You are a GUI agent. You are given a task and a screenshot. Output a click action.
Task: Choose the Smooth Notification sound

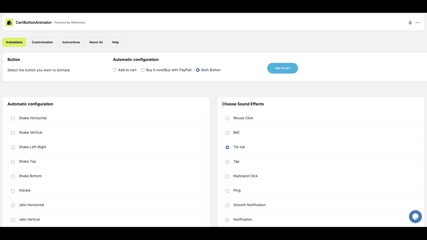click(x=227, y=205)
